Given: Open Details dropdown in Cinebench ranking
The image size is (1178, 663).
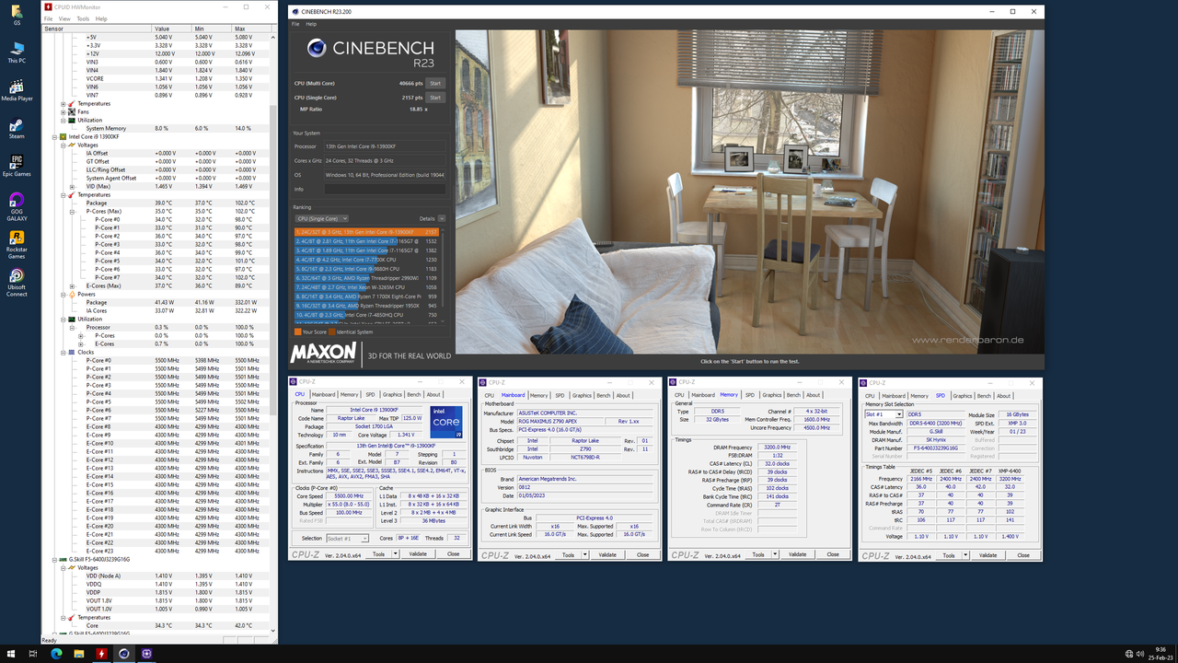Looking at the screenshot, I should coord(442,219).
